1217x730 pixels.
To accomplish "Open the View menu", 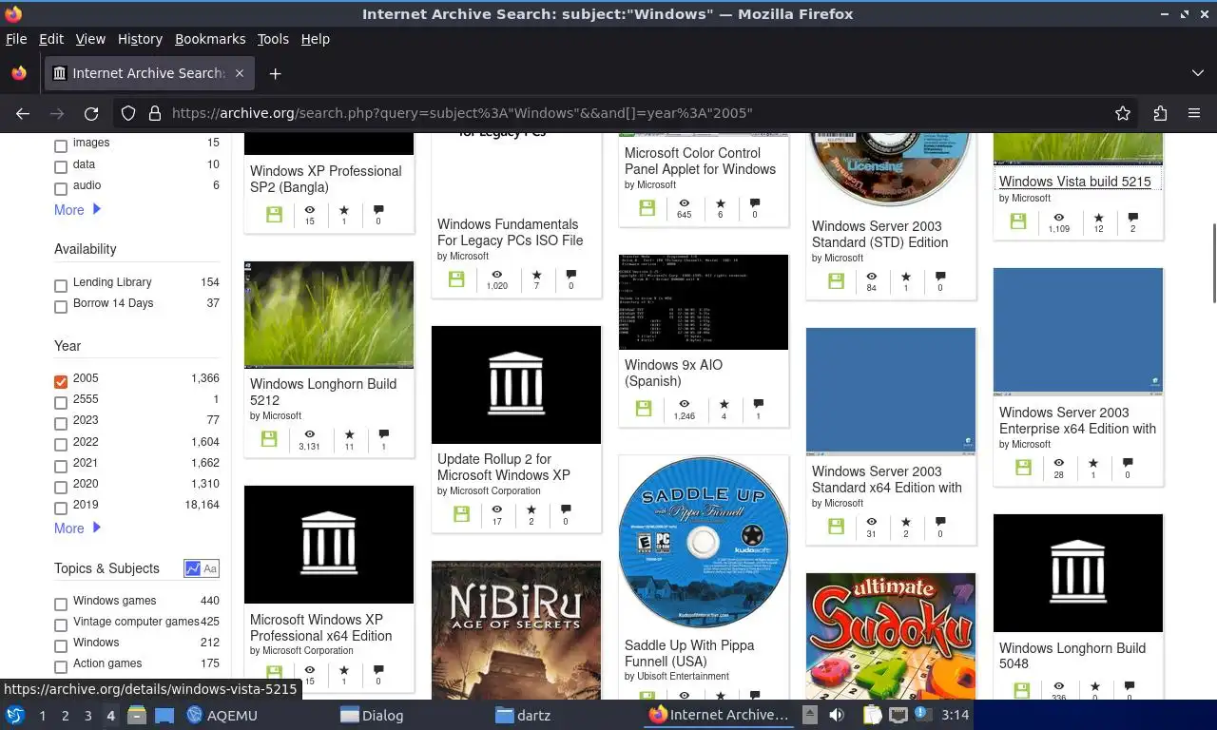I will click(90, 39).
